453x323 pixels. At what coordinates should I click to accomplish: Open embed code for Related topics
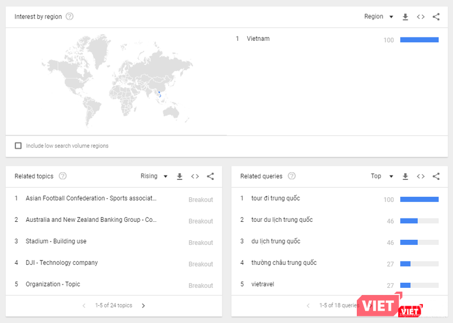point(195,177)
